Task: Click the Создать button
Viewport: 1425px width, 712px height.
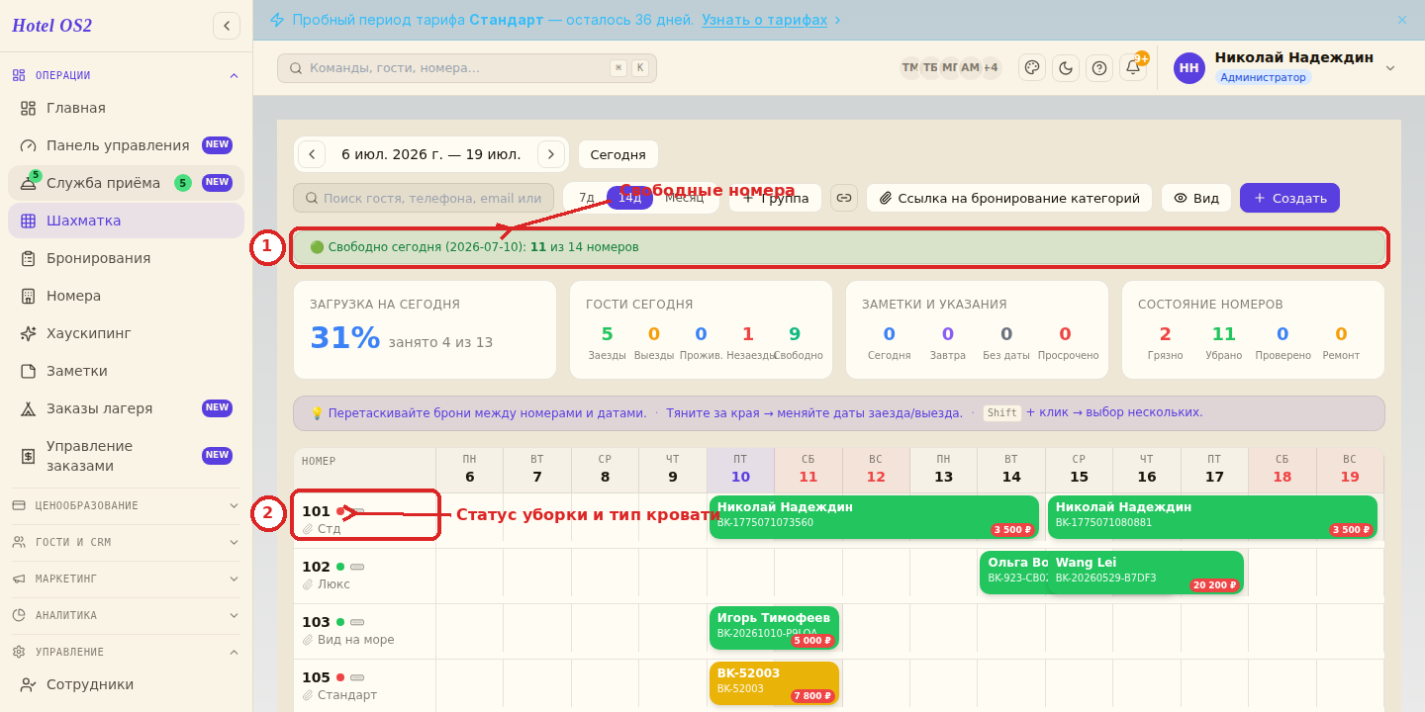Action: [x=1289, y=198]
